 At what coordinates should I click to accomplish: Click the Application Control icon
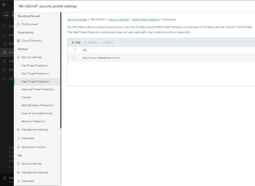18,147
